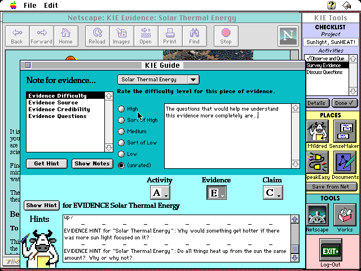Viewport: 361px width, 271px height.
Task: Click the Stop toolbar button
Action: coord(226,36)
